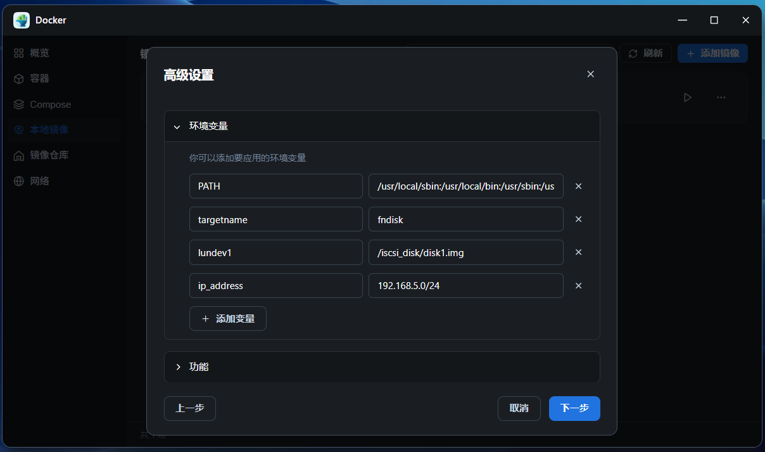The image size is (765, 452).
Task: Click 添加变量 to add a variable
Action: (228, 319)
